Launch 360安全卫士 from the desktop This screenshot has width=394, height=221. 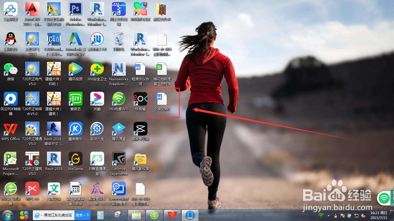[x=97, y=72]
